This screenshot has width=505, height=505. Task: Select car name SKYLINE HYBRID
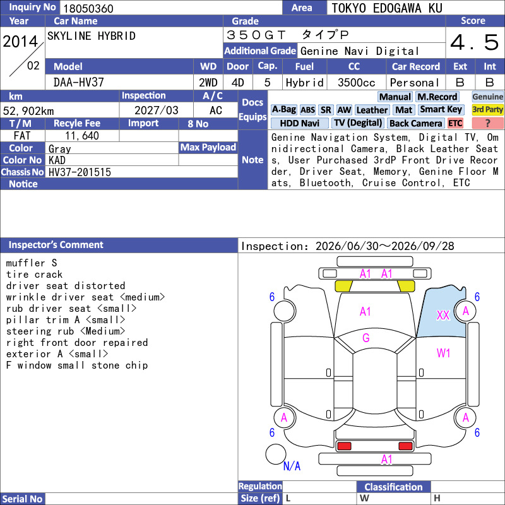click(x=92, y=36)
